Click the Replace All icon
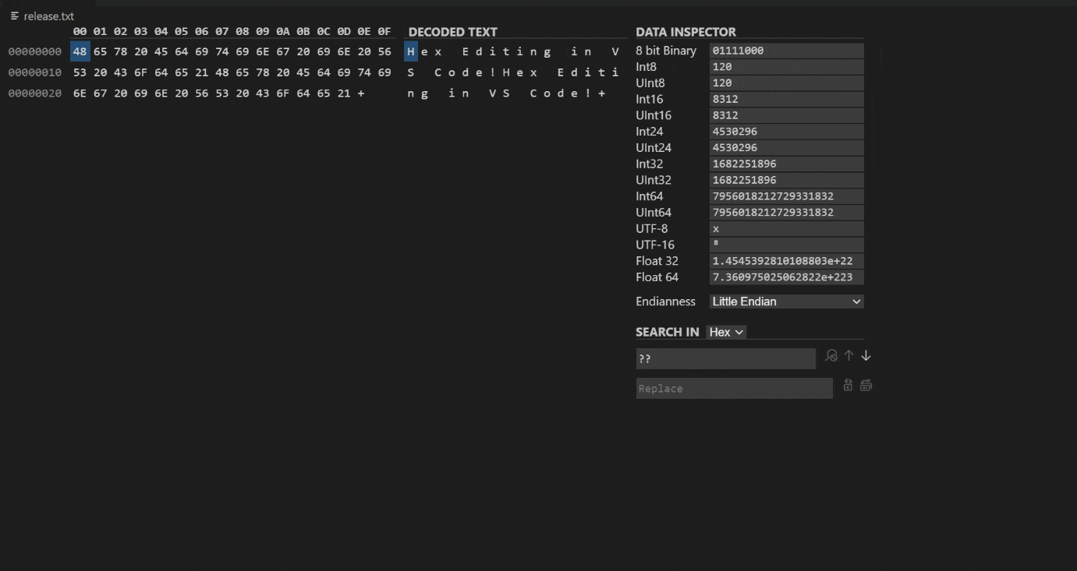Screen dimensions: 1077x571 pyautogui.click(x=866, y=386)
